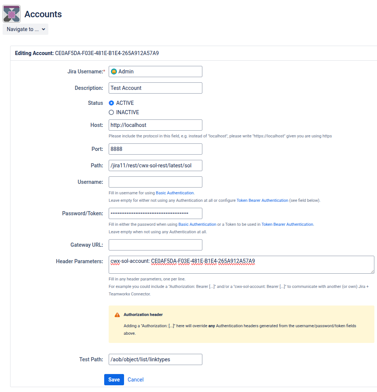Open Token Bearer Authentication link under Password/Token
The width and height of the screenshot is (377, 392).
click(x=287, y=224)
